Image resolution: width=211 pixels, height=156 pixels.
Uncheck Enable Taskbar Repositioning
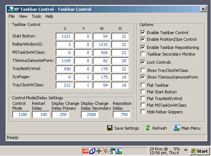(x=143, y=47)
